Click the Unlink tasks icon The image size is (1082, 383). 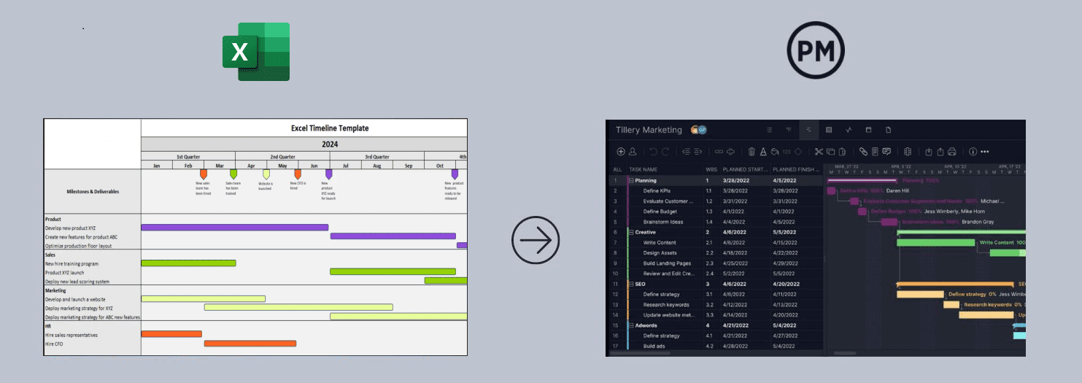730,152
